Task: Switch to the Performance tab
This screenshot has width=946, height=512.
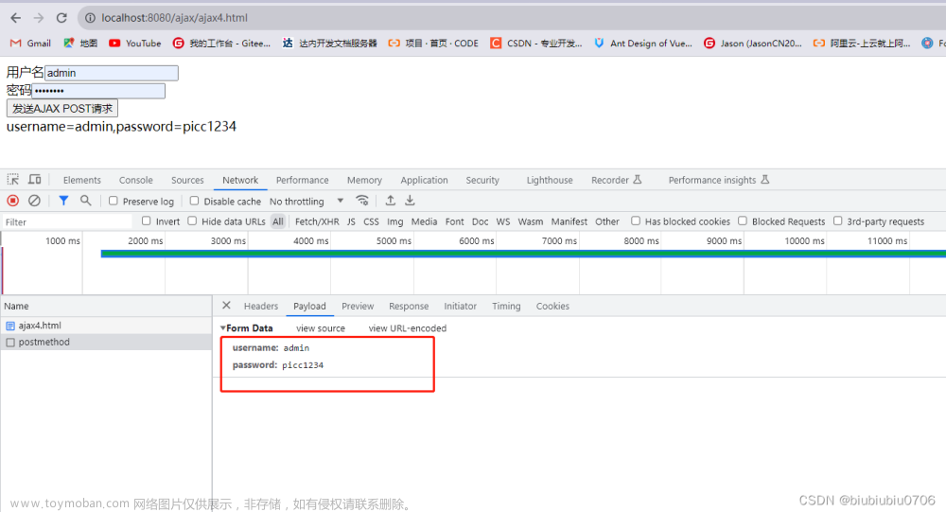Action: pos(303,180)
